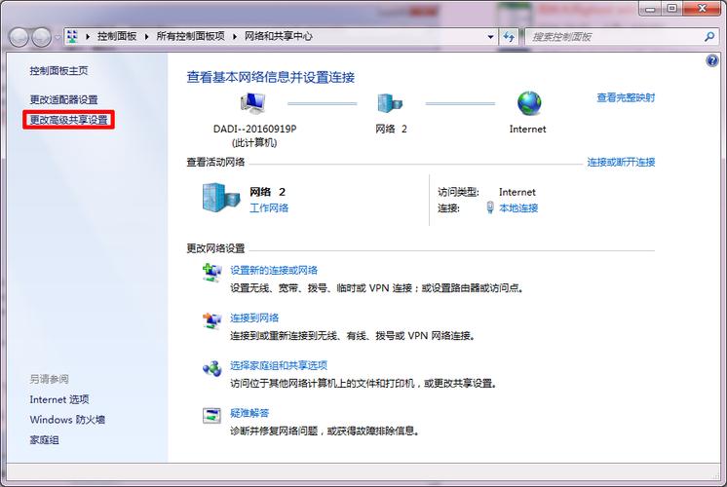Click the 疑难解答 troubleshooter icon
Image resolution: width=727 pixels, height=487 pixels.
click(211, 416)
